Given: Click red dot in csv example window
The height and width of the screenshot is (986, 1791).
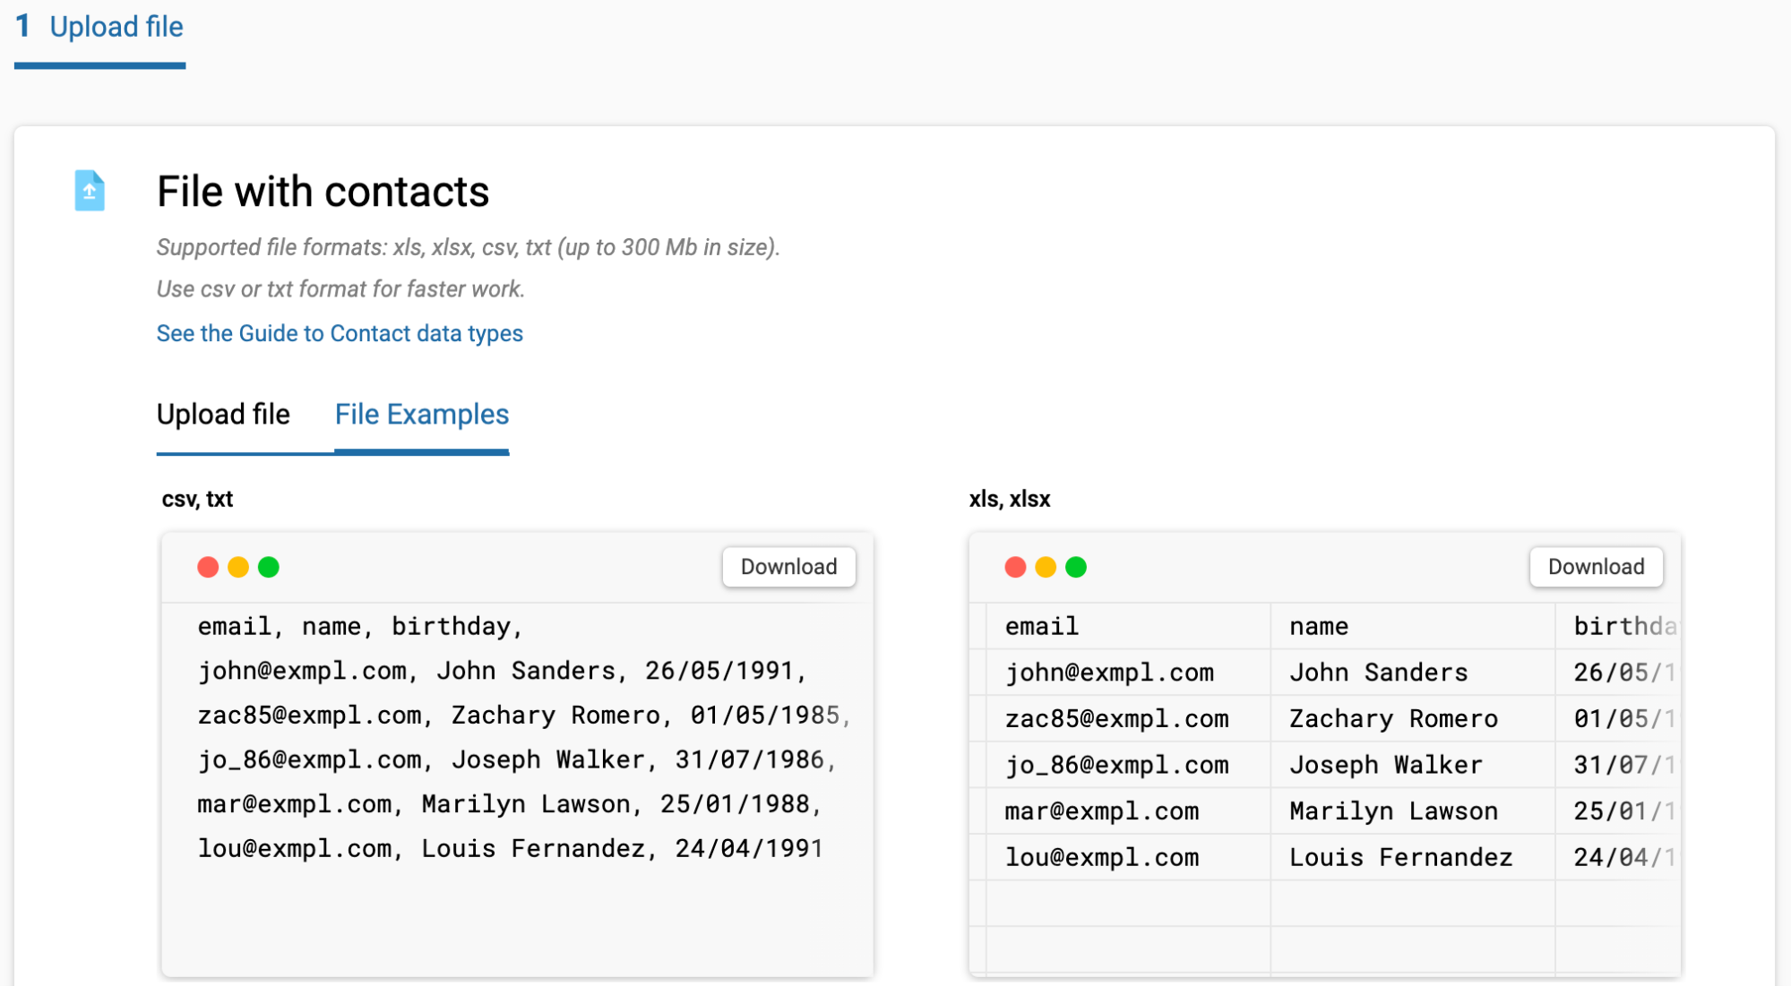Looking at the screenshot, I should coord(208,567).
